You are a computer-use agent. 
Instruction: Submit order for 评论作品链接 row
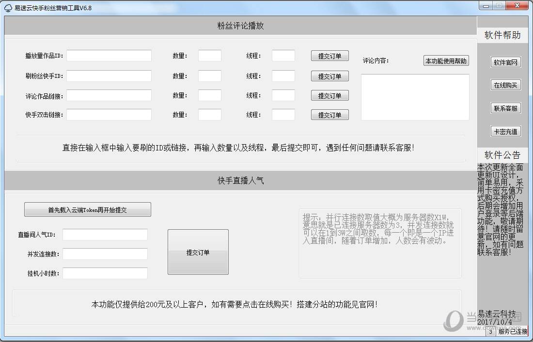click(329, 95)
